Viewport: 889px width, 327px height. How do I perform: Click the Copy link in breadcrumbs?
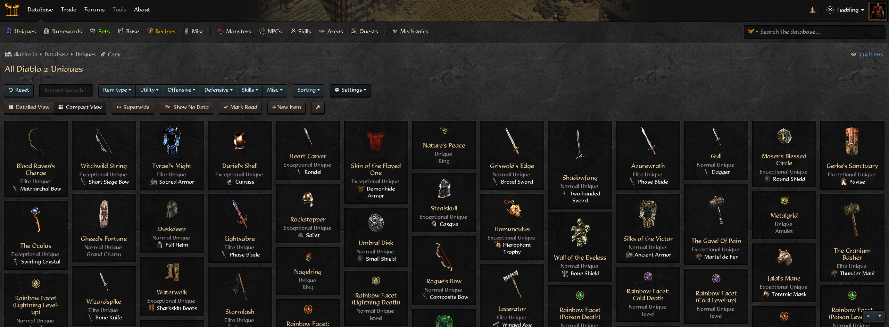110,54
